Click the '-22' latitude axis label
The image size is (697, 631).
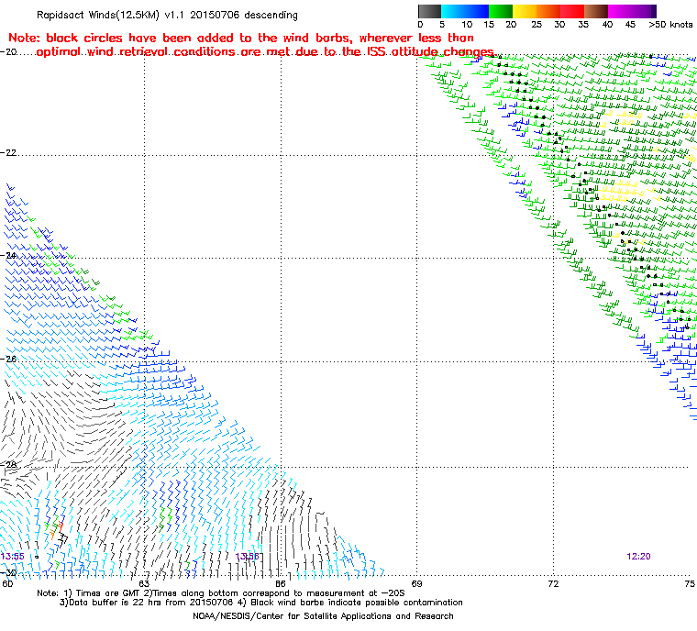(8, 152)
